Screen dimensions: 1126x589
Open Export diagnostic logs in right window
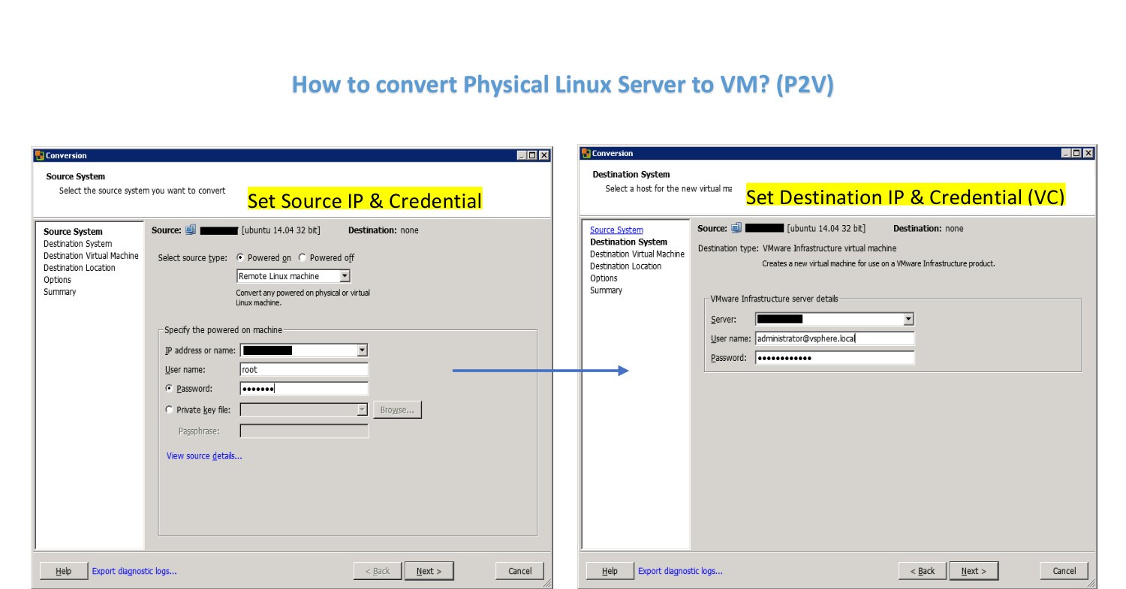pos(680,571)
